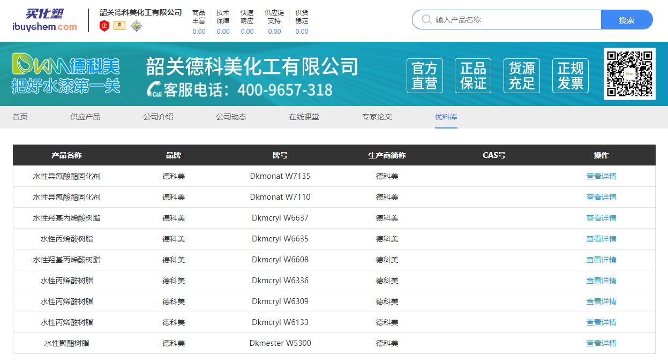
Task: Open the 首页 navigation tab
Action: (20, 117)
